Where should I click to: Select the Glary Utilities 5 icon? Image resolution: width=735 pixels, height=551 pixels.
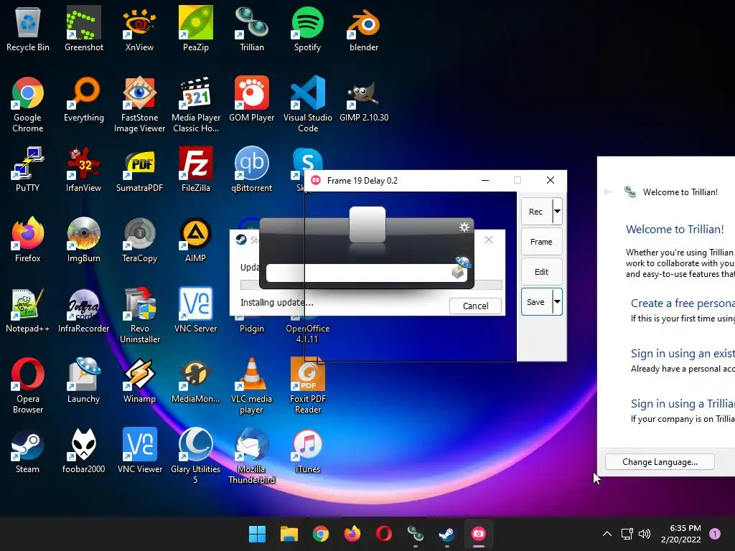[195, 456]
